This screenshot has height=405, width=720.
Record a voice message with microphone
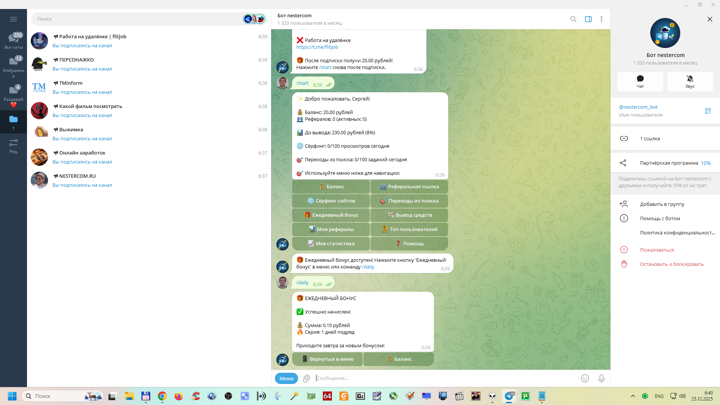601,378
